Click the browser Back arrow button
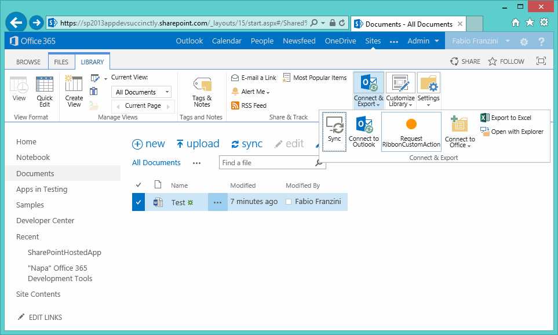This screenshot has width=558, height=335. 16,23
